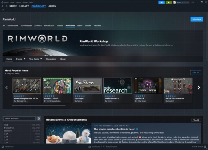
Task: Click View All for Recent Events
Action: (196, 120)
